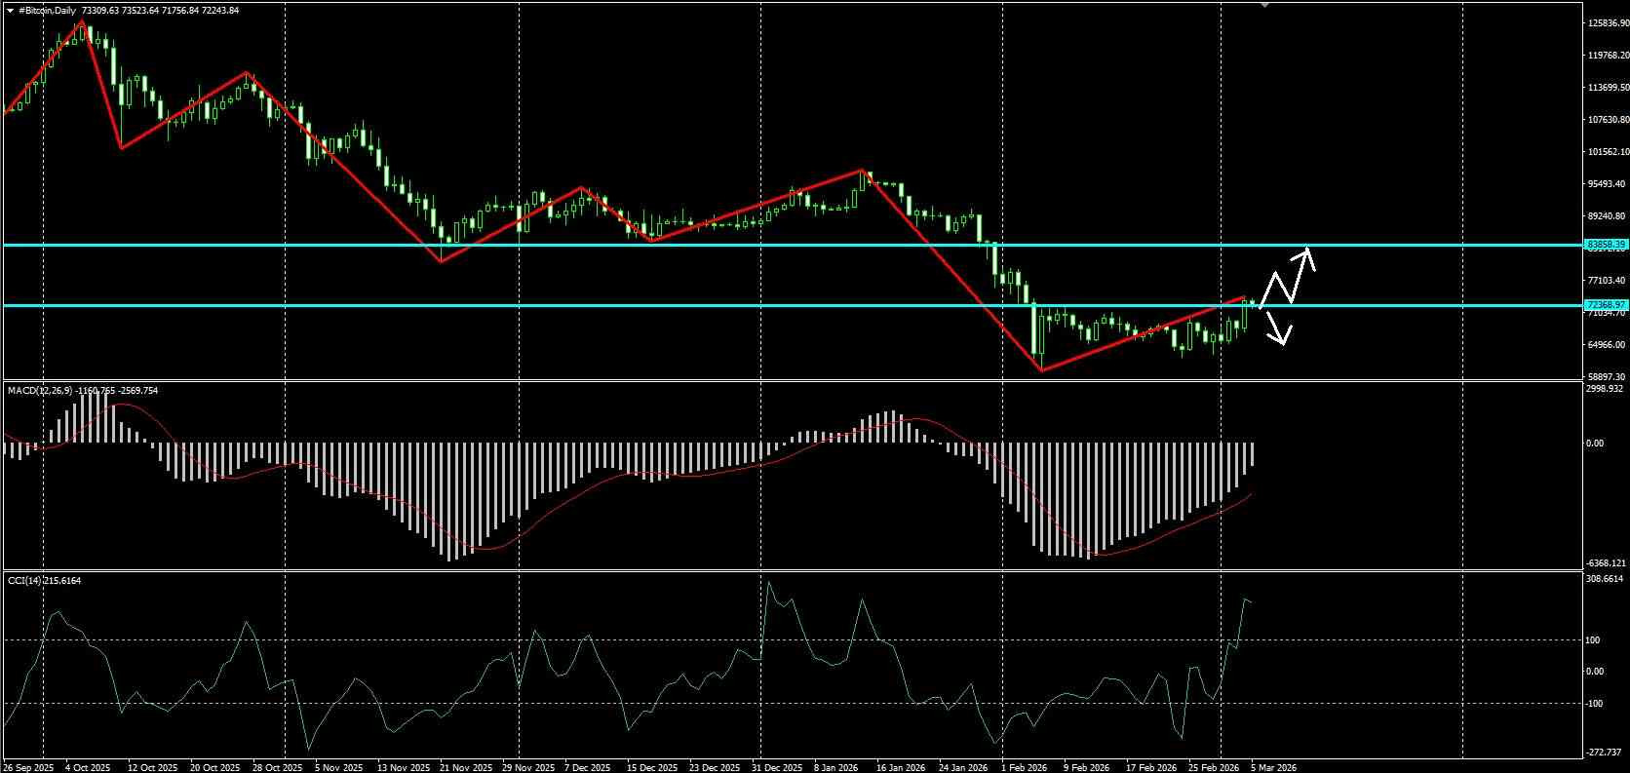Click the CCI line spike near 31 Dec 2025

pyautogui.click(x=768, y=584)
